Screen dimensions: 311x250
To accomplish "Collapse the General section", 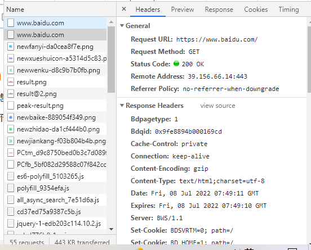I will tap(122, 25).
